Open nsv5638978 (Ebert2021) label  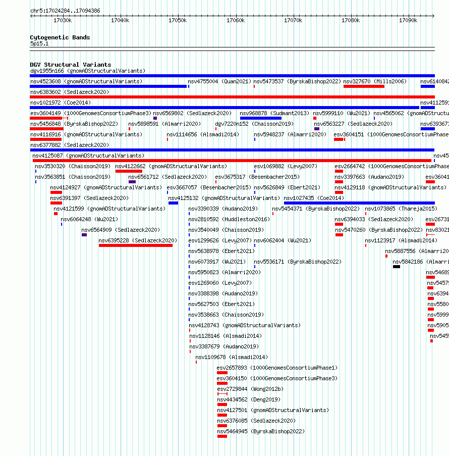click(221, 251)
